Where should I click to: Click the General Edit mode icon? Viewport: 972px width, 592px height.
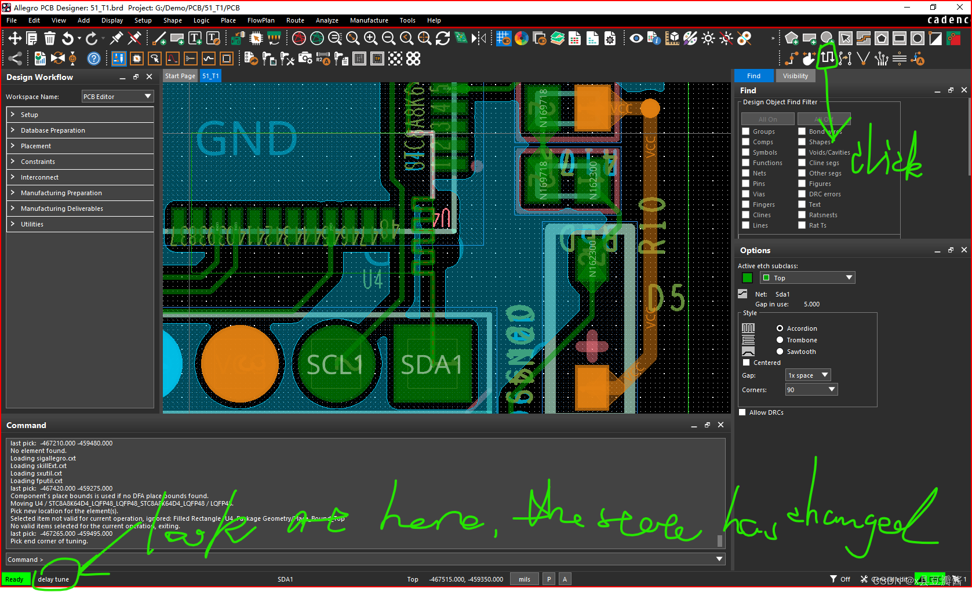coord(119,58)
